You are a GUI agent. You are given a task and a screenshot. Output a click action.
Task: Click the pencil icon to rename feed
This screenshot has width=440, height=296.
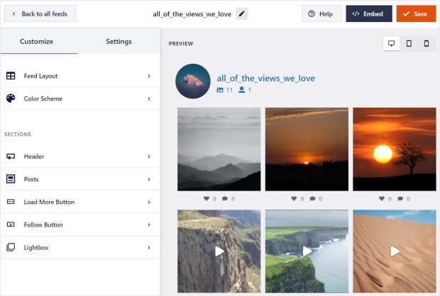click(241, 13)
